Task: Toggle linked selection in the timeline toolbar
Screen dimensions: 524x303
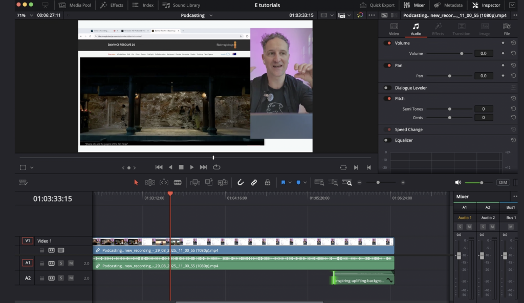Action: click(x=254, y=182)
